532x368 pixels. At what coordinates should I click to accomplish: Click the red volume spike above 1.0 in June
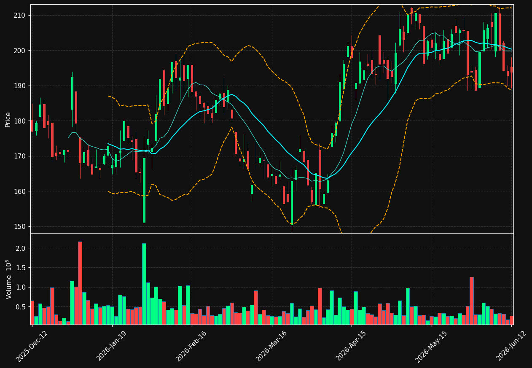[472, 301]
